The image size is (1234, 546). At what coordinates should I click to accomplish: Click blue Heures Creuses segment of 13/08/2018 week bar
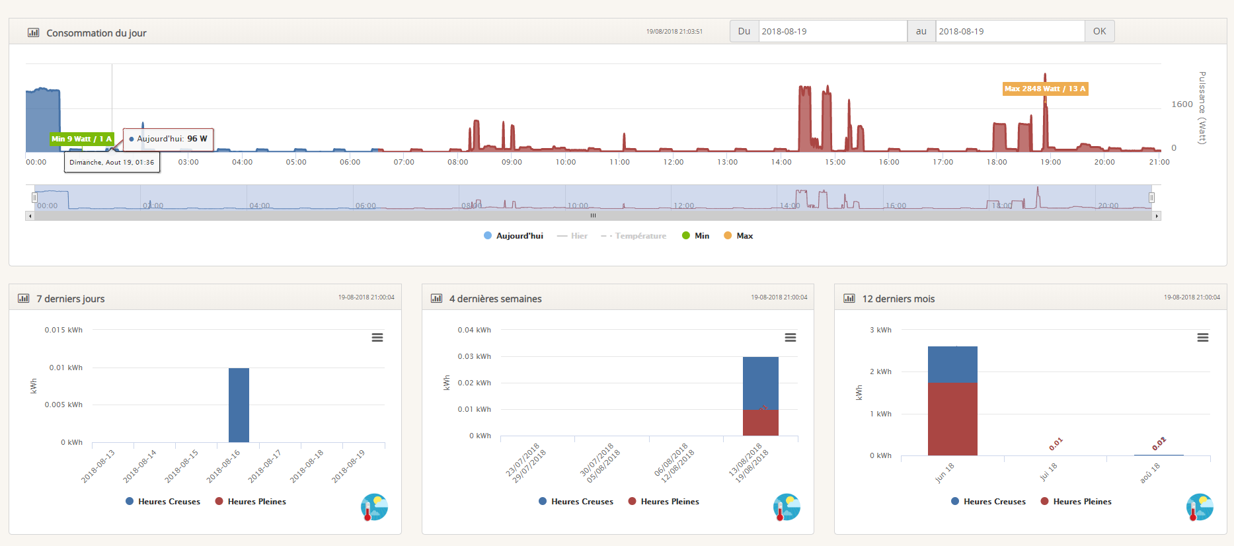(x=761, y=383)
